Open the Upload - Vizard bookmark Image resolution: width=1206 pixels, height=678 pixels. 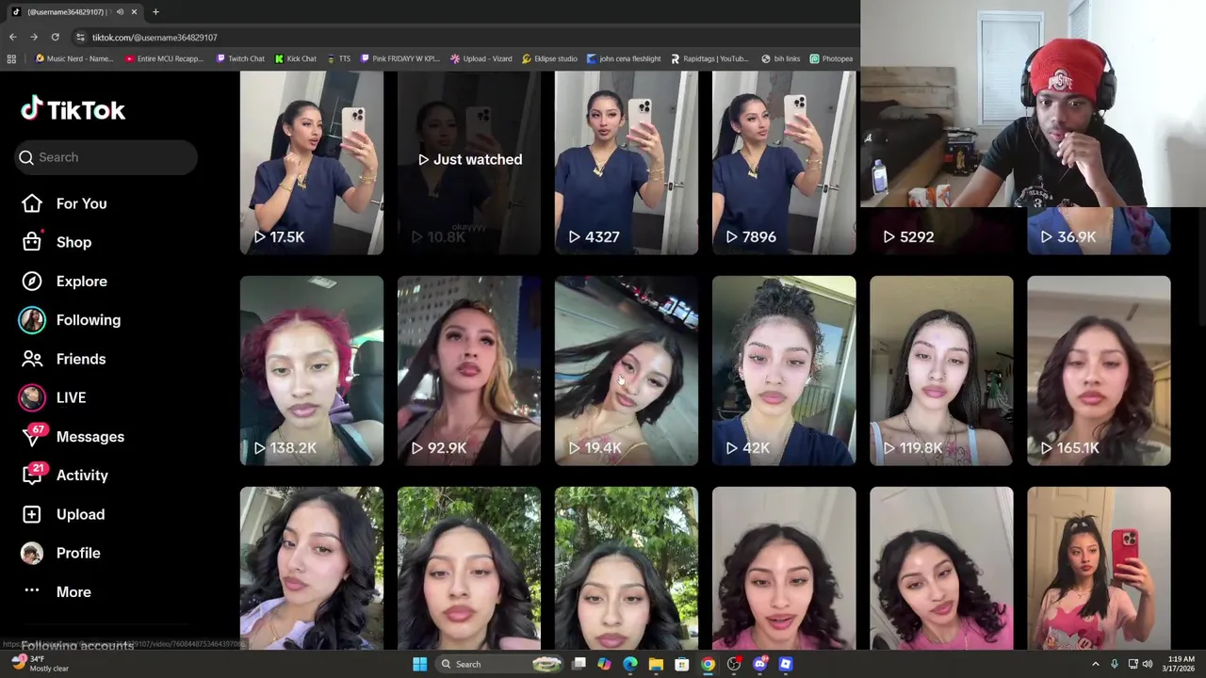(x=481, y=58)
